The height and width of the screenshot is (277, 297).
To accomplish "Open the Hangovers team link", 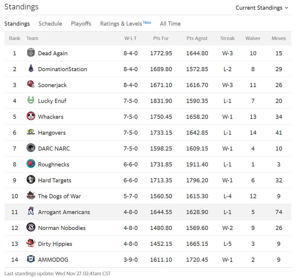I will point(52,133).
